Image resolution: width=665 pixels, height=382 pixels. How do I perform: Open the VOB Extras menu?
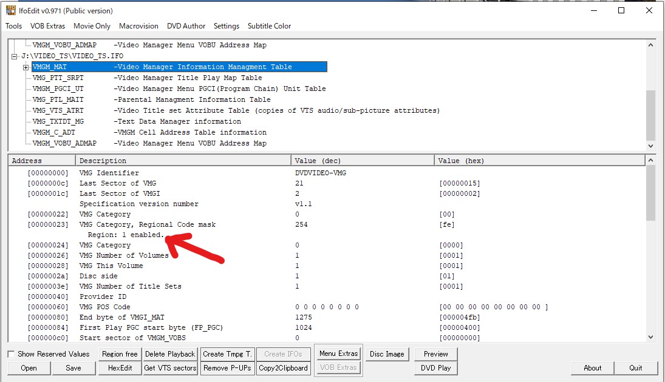coord(47,26)
